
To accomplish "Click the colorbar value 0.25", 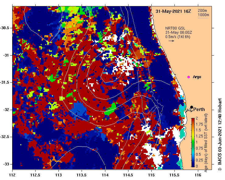I will coord(199,160).
